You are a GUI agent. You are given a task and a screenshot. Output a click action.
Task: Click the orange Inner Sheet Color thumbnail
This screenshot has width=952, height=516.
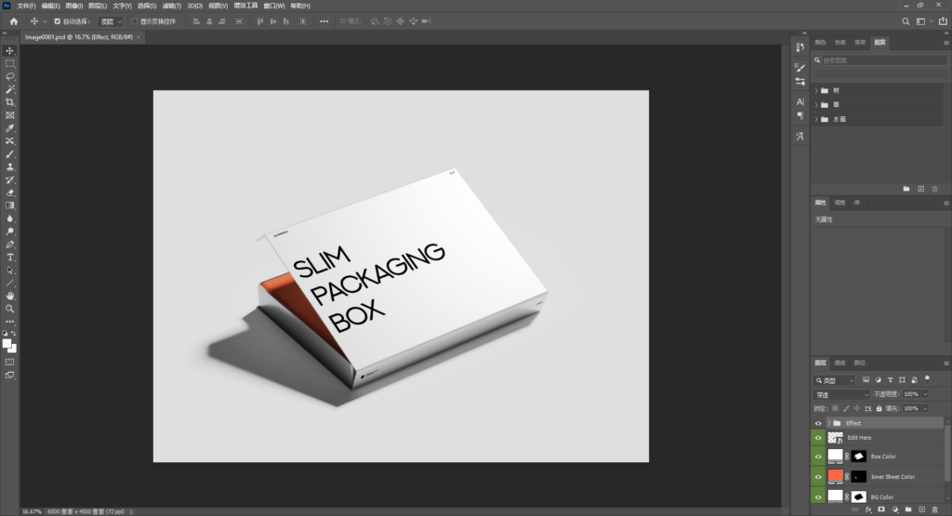pyautogui.click(x=836, y=476)
